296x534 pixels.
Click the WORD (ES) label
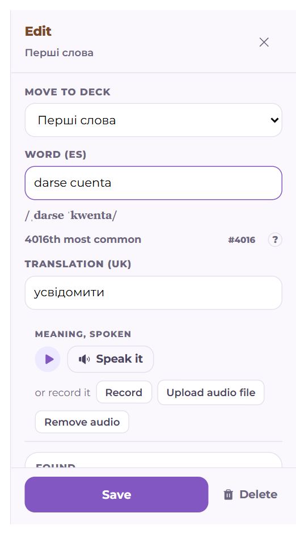[56, 154]
